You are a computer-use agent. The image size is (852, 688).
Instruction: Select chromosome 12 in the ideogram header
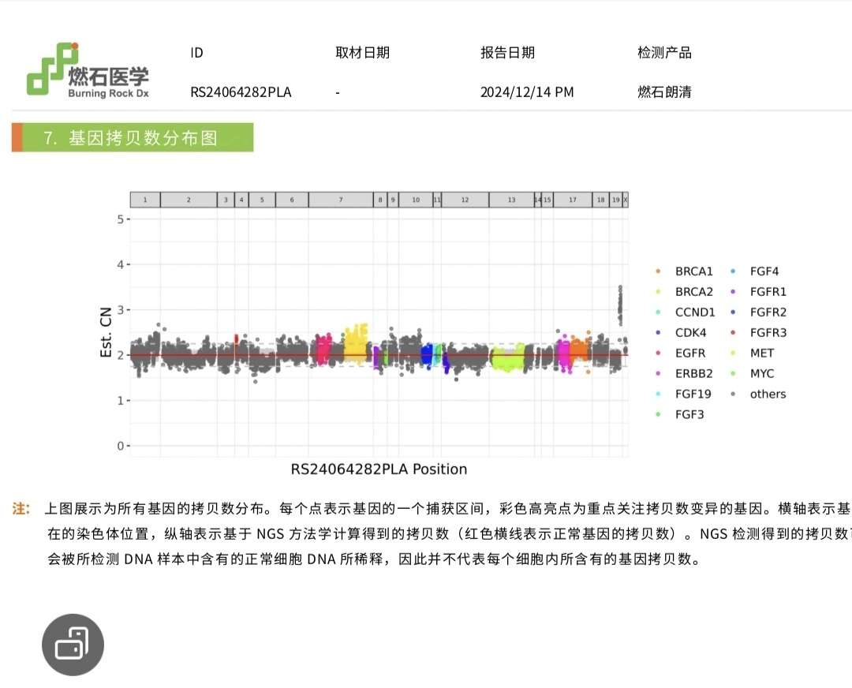point(465,200)
